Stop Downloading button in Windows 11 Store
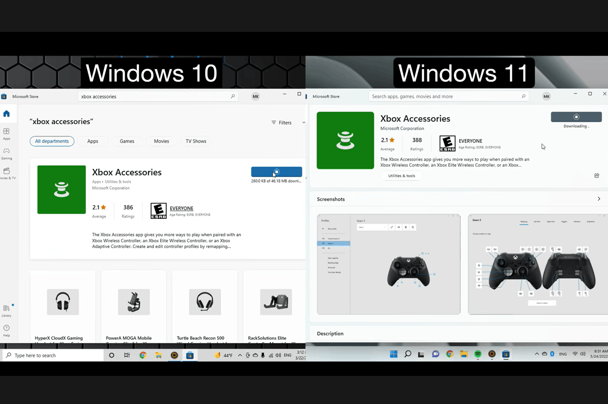This screenshot has height=404, width=608. 576,117
